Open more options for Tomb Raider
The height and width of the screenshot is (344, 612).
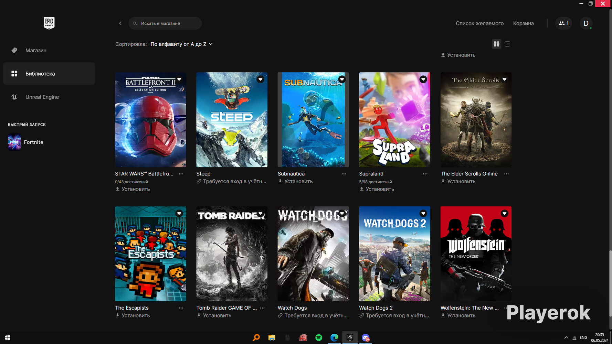coord(262,308)
